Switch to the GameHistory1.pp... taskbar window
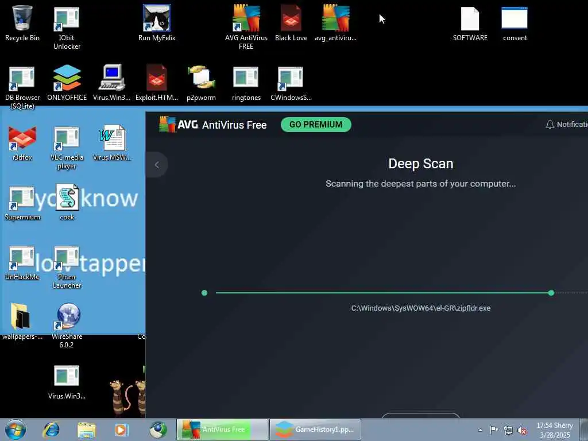Screen dimensions: 588x441 tap(315, 430)
